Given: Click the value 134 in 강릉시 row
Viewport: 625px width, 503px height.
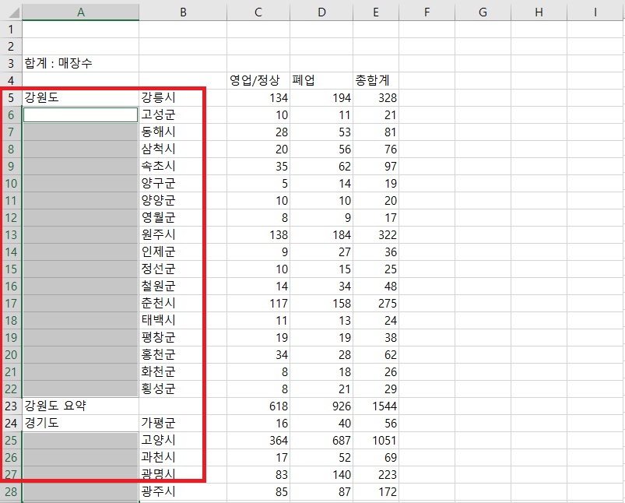Looking at the screenshot, I should point(258,98).
